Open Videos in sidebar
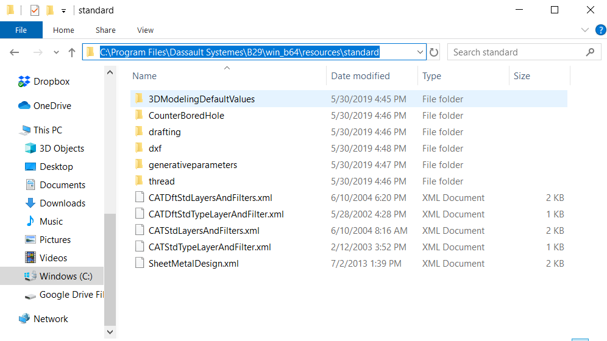 (x=45, y=258)
